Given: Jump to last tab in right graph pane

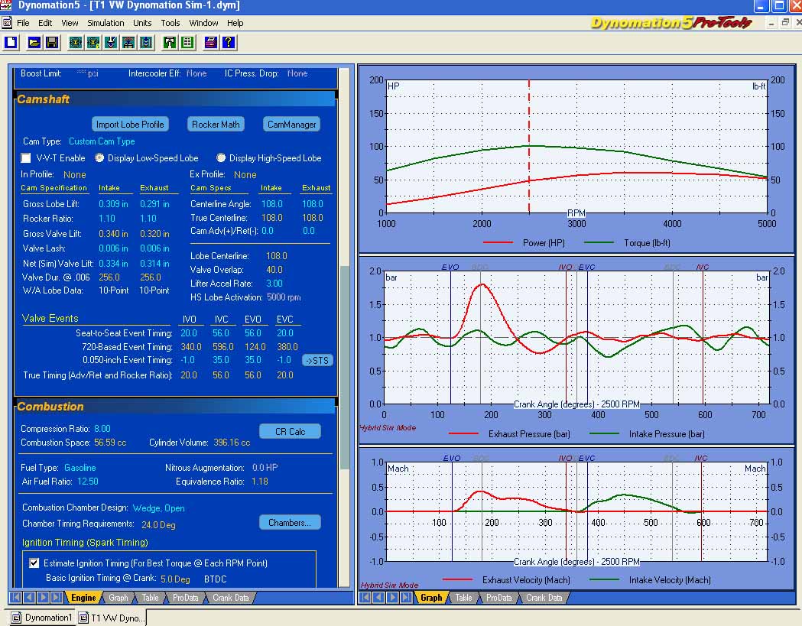Looking at the screenshot, I should pyautogui.click(x=406, y=597).
